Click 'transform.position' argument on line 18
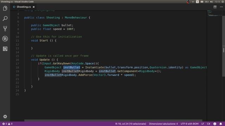Image resolution: width=225 pixels, height=126 pixels. pos(133,67)
